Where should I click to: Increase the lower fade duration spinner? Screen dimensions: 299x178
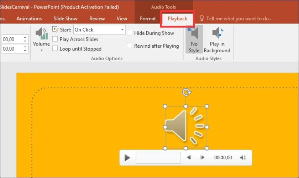(x=25, y=47)
